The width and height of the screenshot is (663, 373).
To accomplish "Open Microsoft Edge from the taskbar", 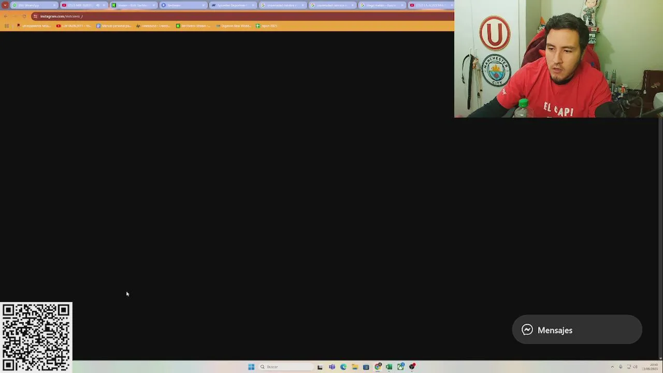I will (x=343, y=367).
